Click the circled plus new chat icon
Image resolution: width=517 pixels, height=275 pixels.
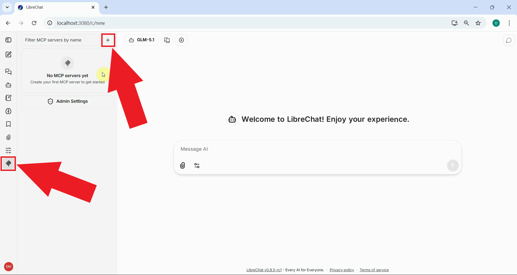[181, 40]
